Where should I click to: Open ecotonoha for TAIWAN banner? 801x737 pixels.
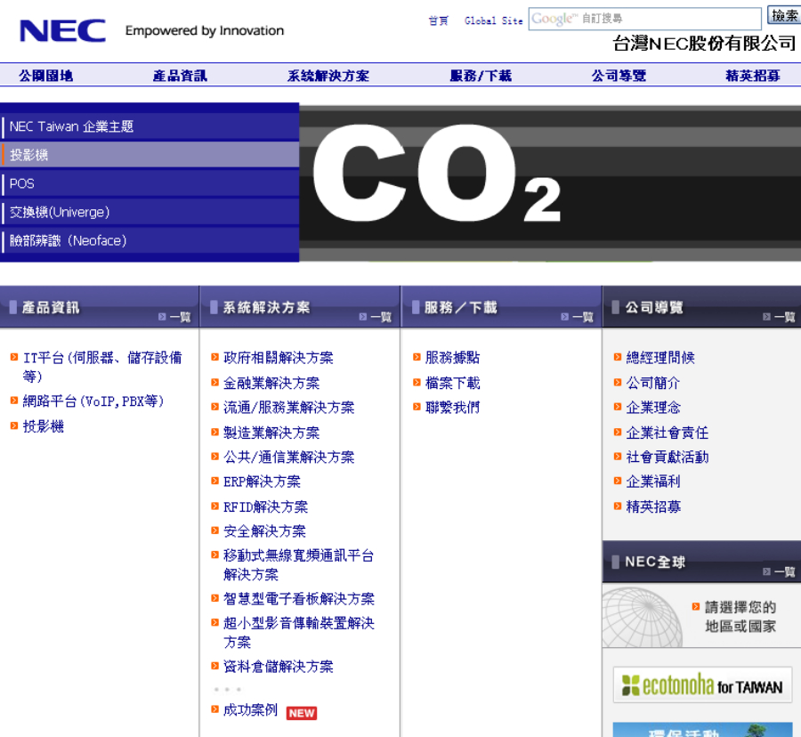[x=702, y=684]
